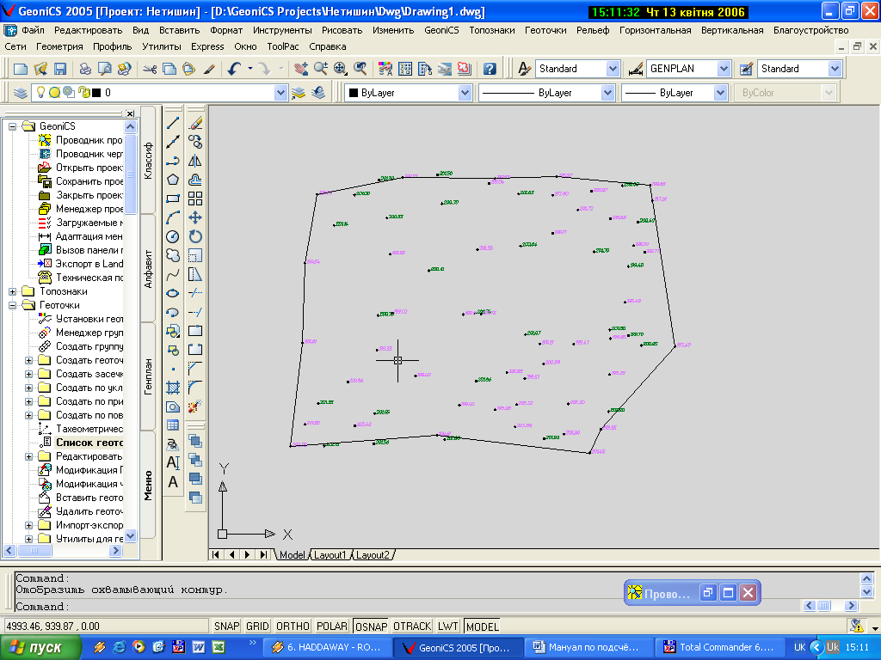The width and height of the screenshot is (881, 660).
Task: Select the Rectangle draw tool
Action: (173, 199)
